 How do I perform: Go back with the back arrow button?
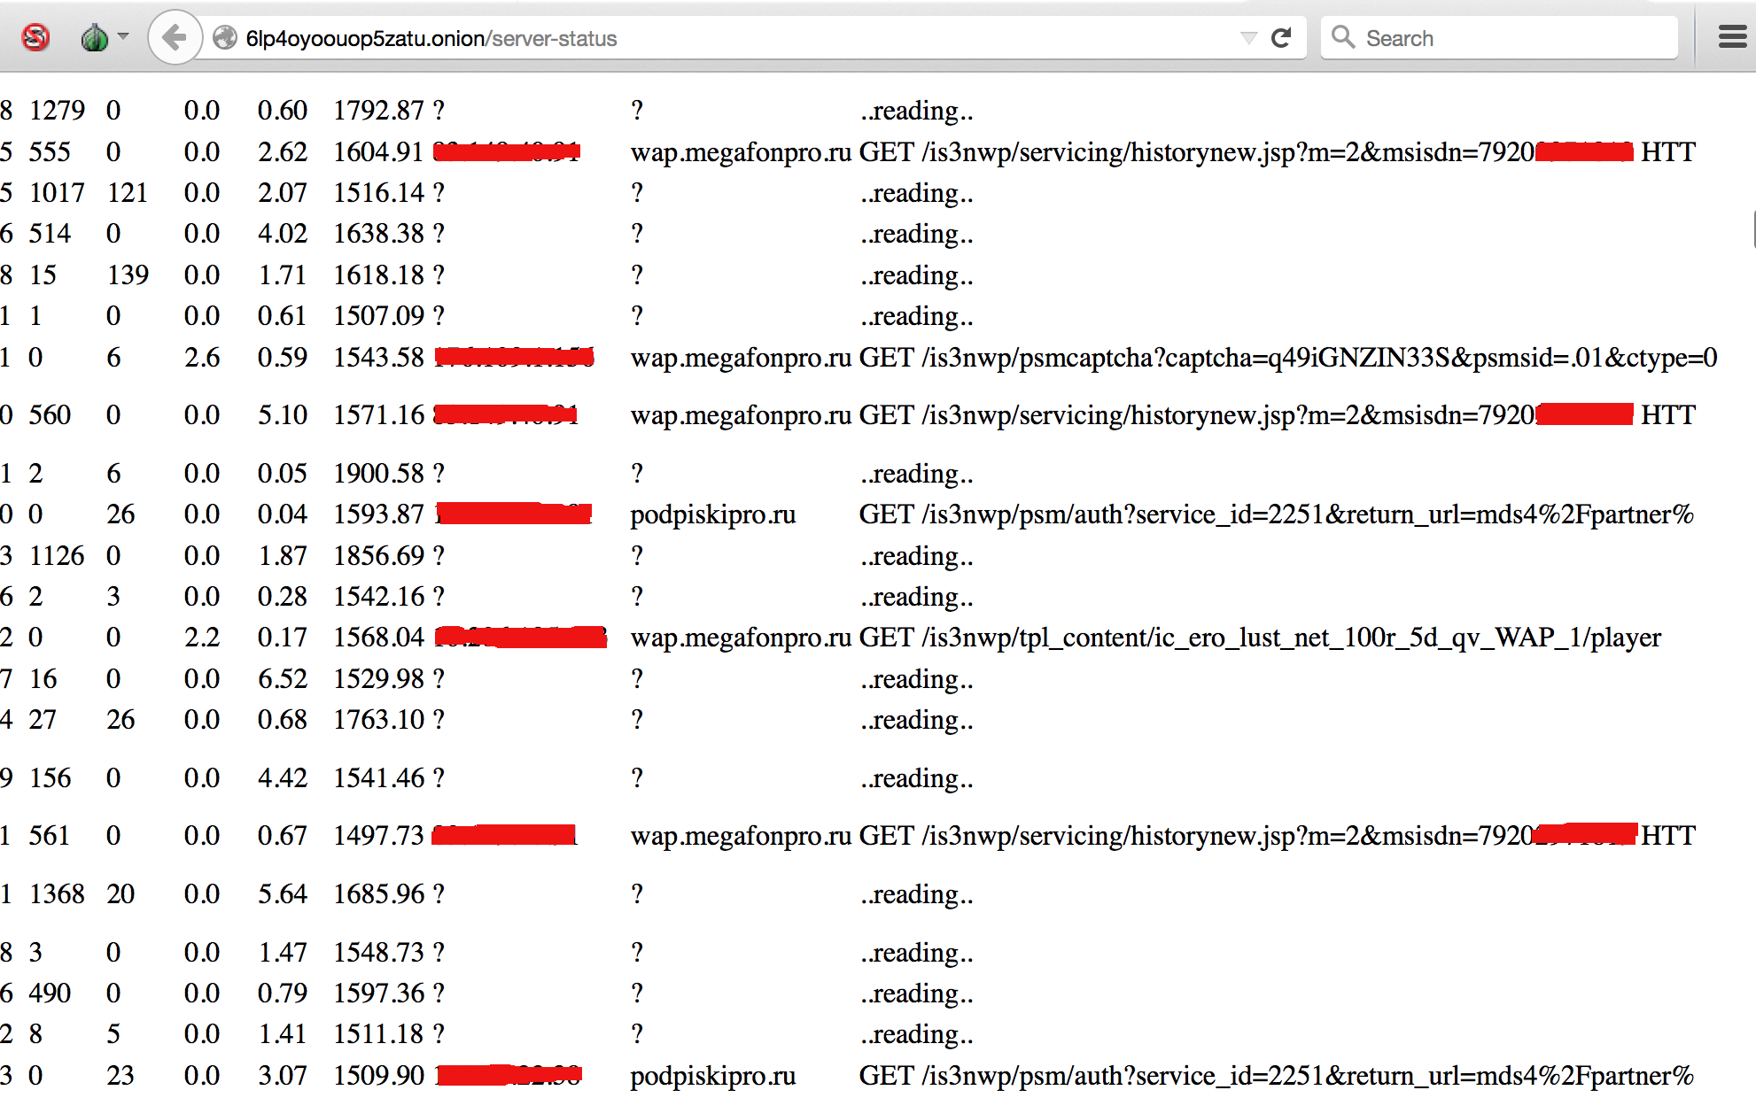click(x=175, y=38)
